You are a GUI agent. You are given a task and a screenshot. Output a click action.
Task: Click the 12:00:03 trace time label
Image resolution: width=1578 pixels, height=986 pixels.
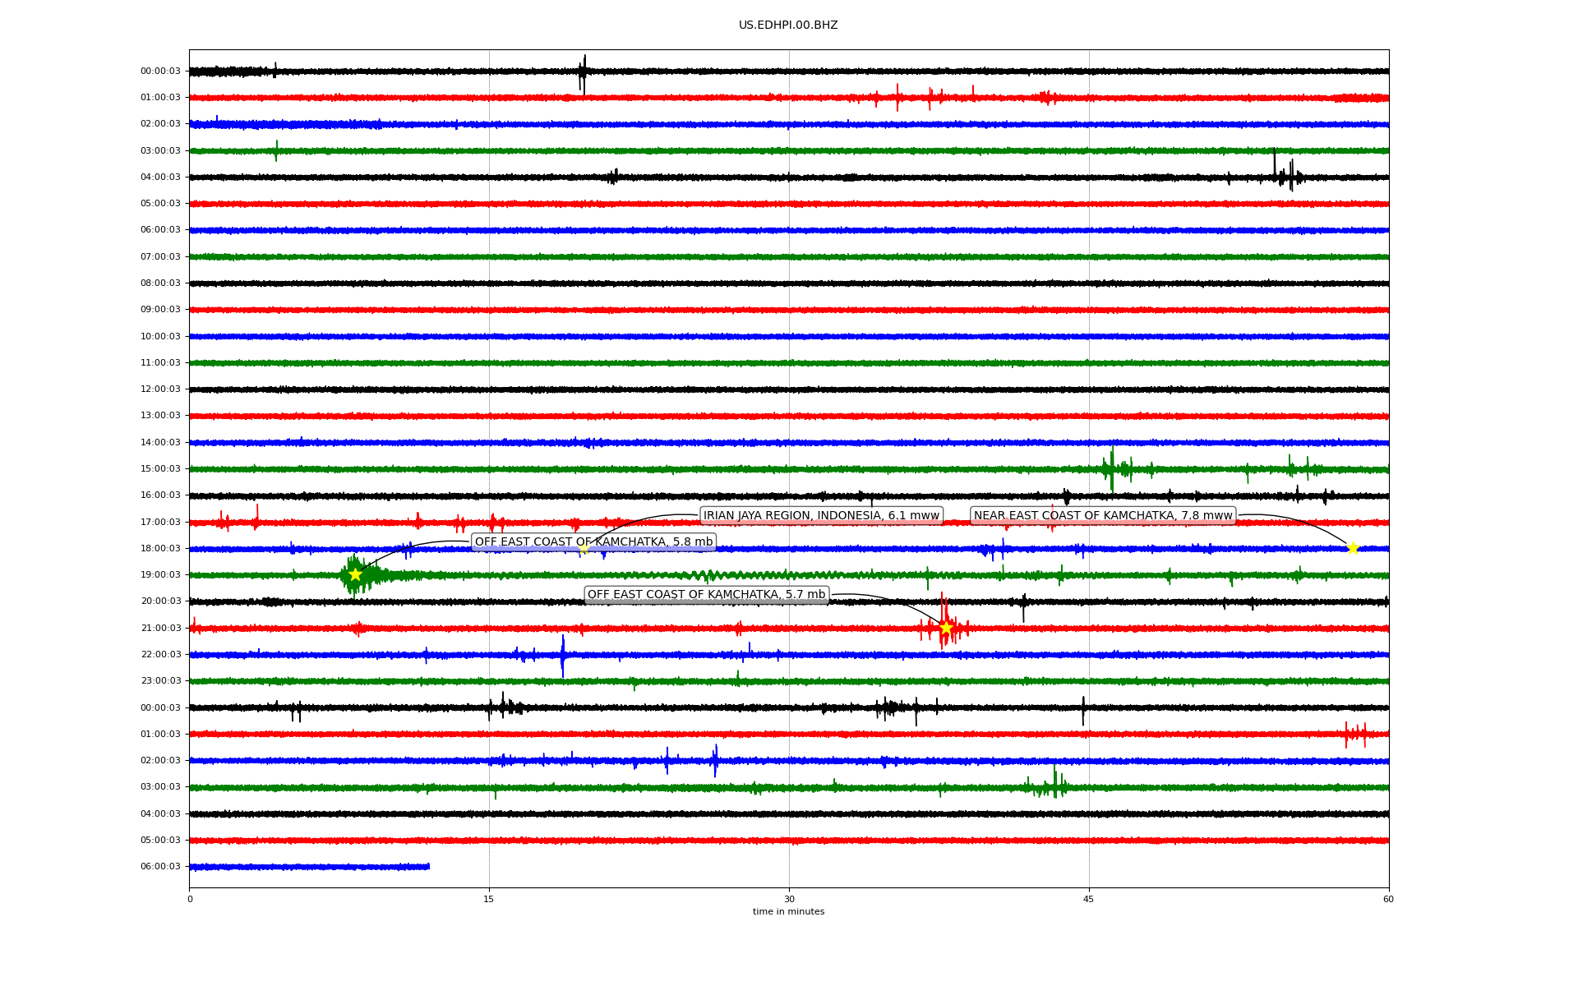click(160, 389)
